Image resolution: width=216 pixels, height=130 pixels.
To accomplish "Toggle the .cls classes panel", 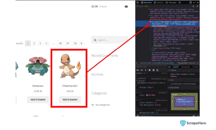I will (142, 70).
